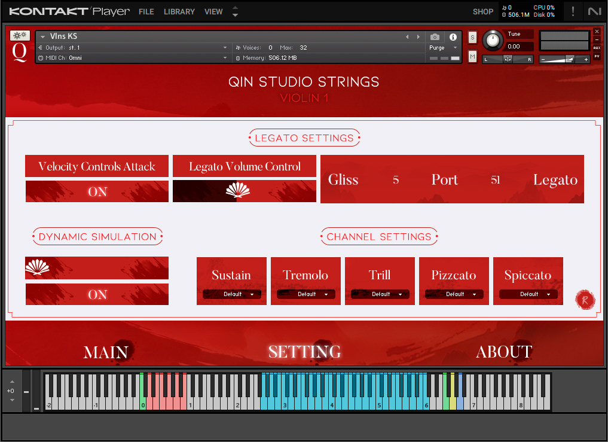608x442 pixels.
Task: Open the instrument options wrench icon
Action: pos(20,36)
